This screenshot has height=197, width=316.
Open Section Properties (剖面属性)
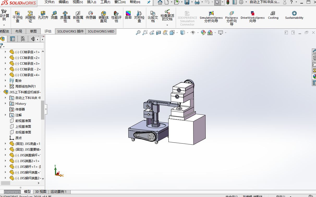(78, 17)
